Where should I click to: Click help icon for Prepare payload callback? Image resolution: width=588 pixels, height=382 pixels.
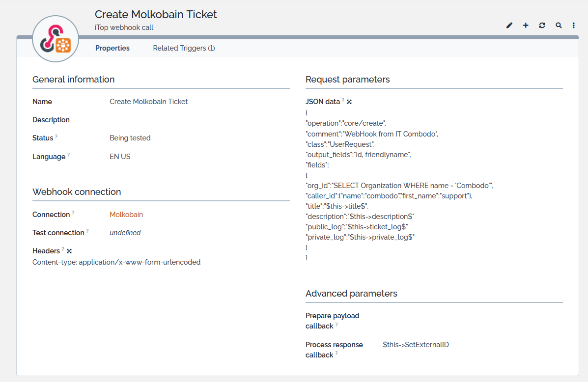click(x=336, y=325)
